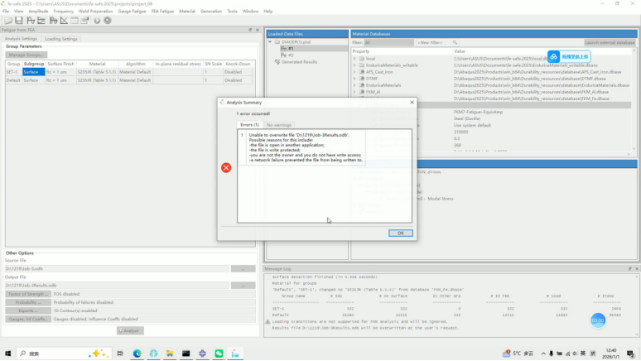Click Launch external database button
The width and height of the screenshot is (641, 361).
(x=610, y=42)
